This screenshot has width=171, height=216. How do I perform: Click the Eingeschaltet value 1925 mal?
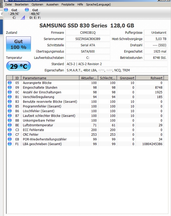(156, 51)
